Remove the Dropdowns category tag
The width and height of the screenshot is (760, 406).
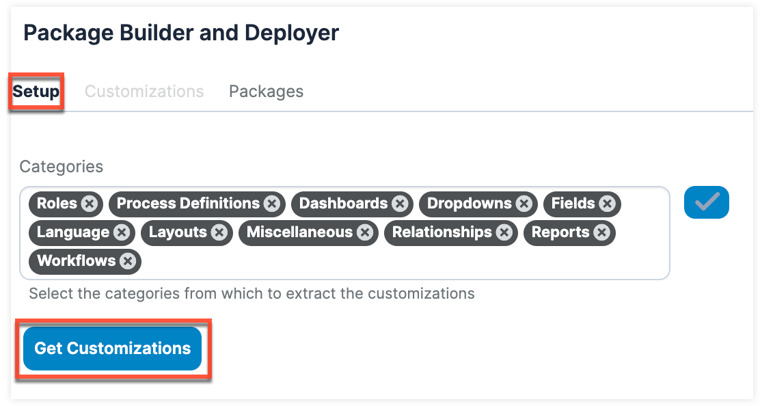[x=524, y=204]
